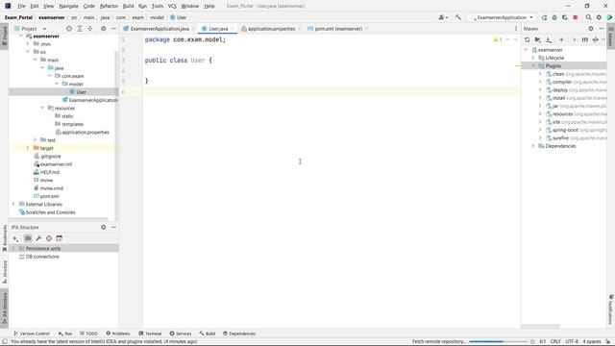Start debugging with the bug icon
615x346 pixels.
pos(554,17)
